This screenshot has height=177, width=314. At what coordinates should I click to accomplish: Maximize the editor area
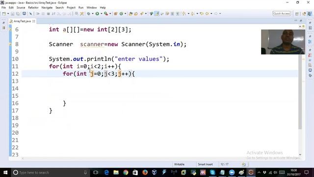pyautogui.click(x=301, y=21)
